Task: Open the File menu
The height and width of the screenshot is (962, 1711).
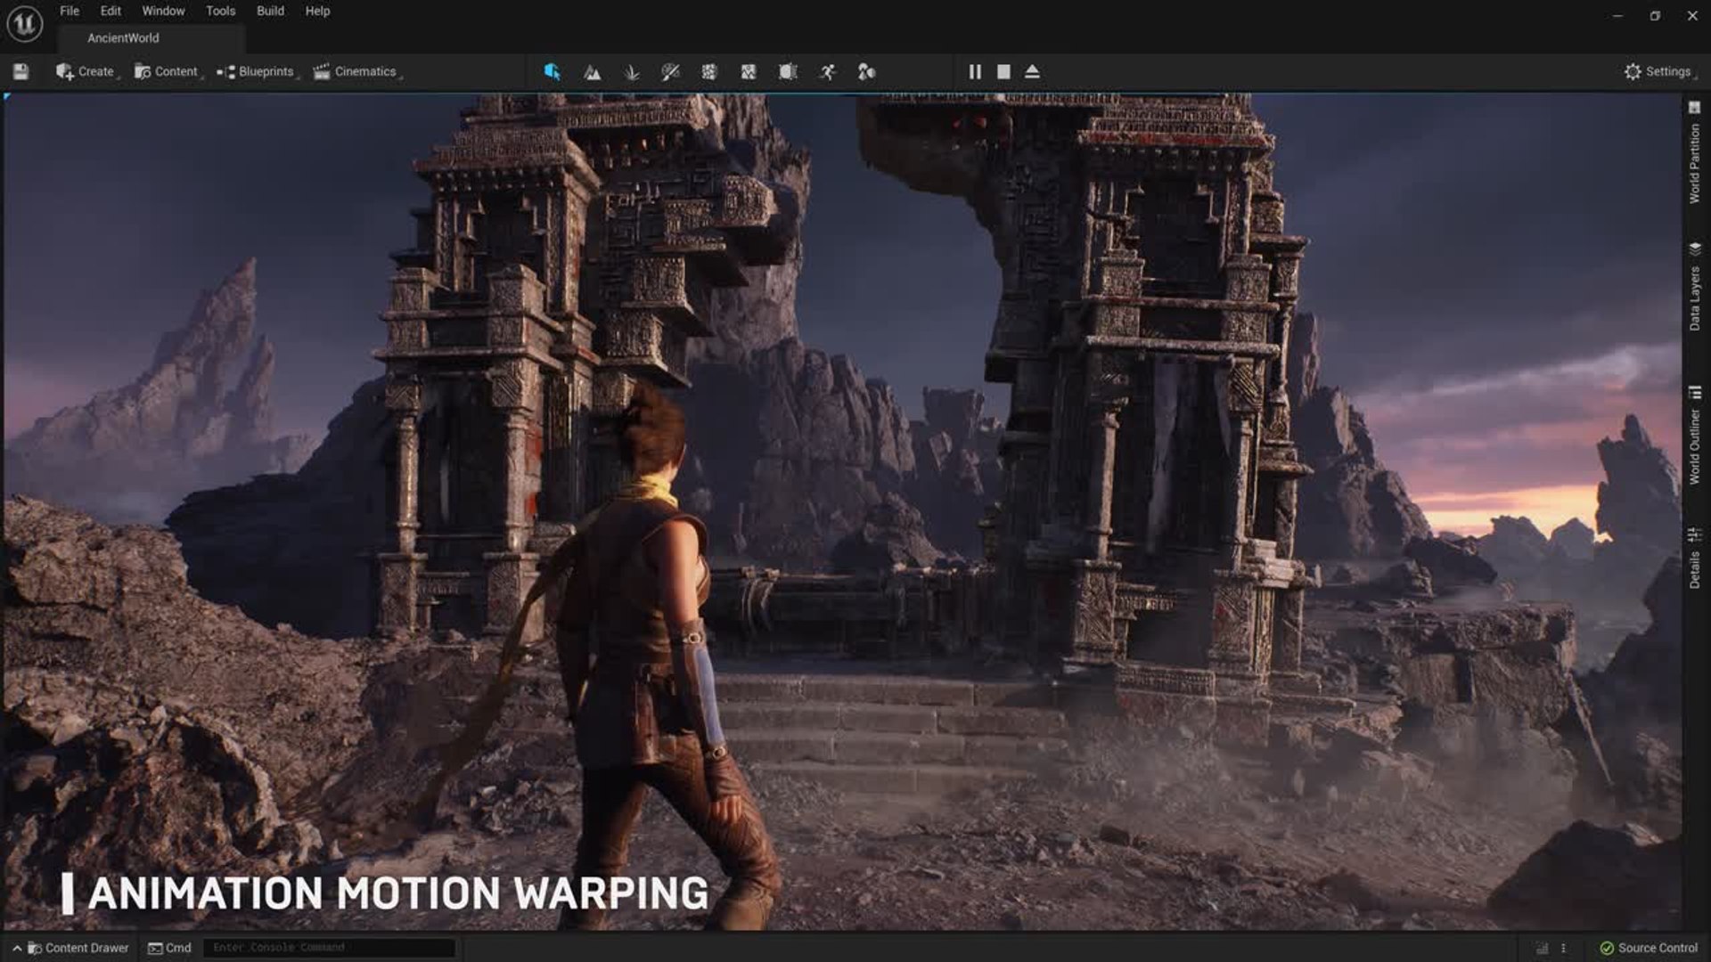Action: pyautogui.click(x=70, y=11)
